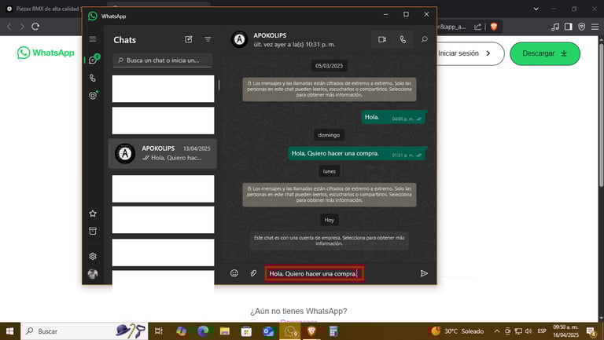Show hidden system tray icons

pyautogui.click(x=497, y=331)
